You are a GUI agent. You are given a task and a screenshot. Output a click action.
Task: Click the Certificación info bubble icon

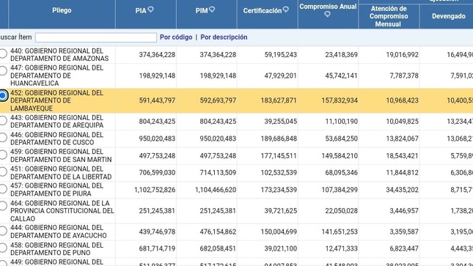[x=285, y=10]
